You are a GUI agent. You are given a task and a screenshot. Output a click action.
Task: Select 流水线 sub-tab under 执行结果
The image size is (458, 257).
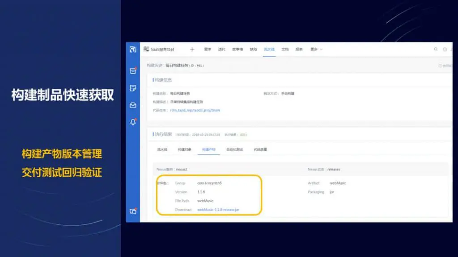[x=162, y=149]
